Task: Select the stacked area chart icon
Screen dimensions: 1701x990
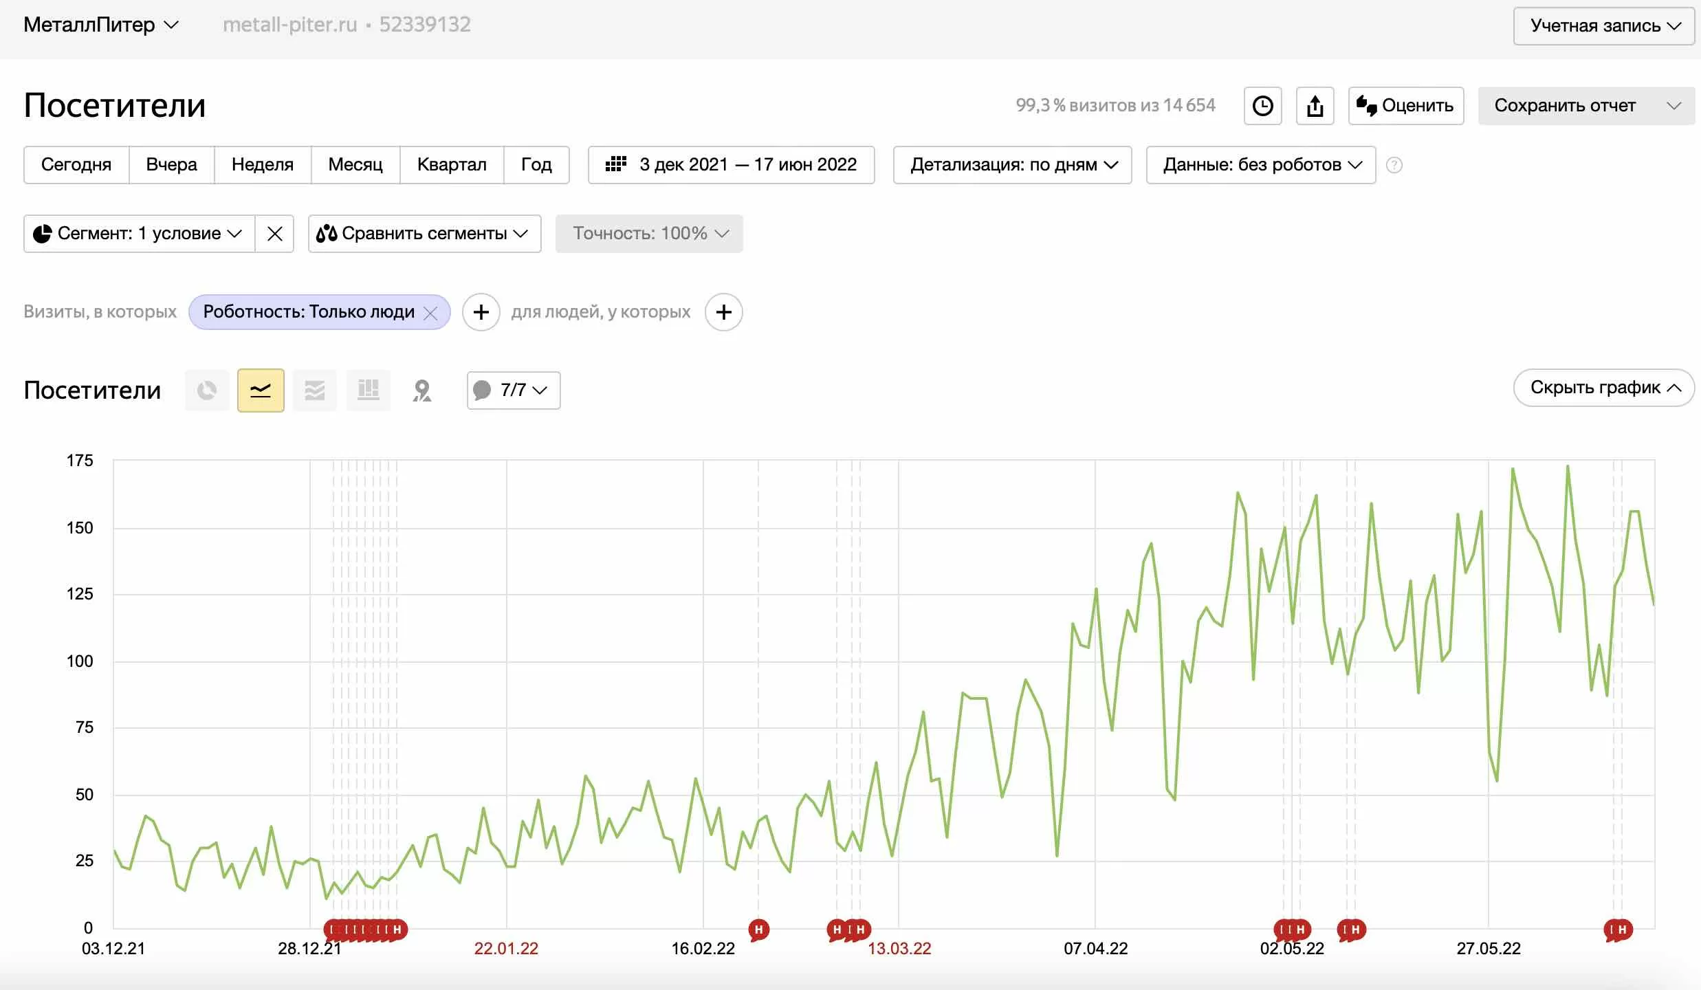Action: click(315, 390)
